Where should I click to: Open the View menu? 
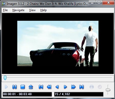click(32, 10)
